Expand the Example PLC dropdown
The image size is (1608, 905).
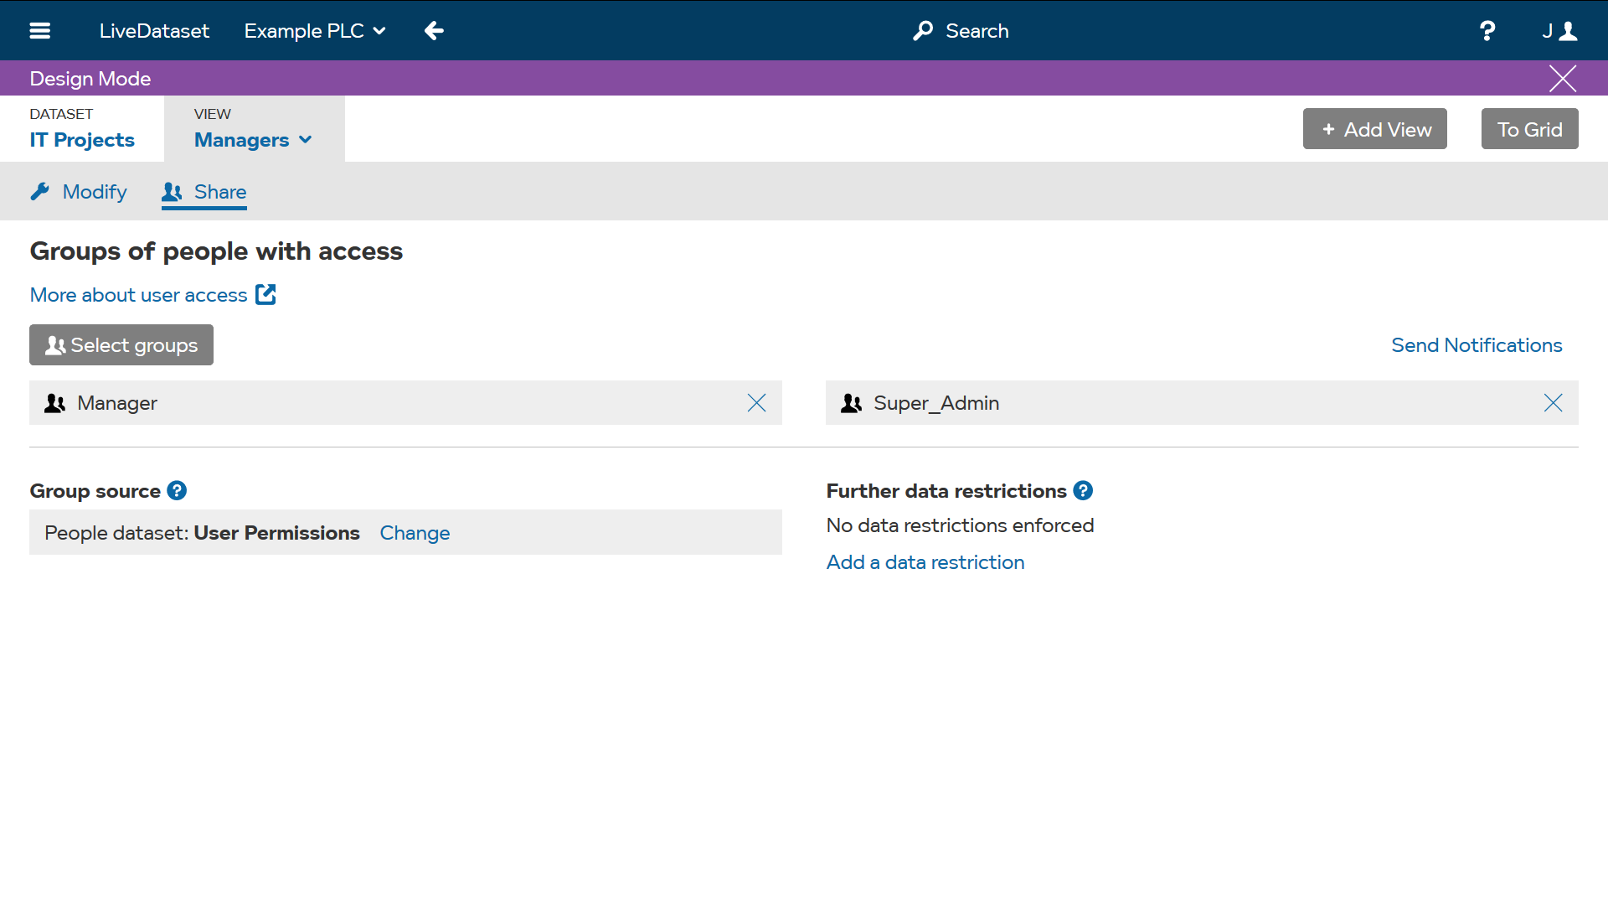click(x=315, y=31)
